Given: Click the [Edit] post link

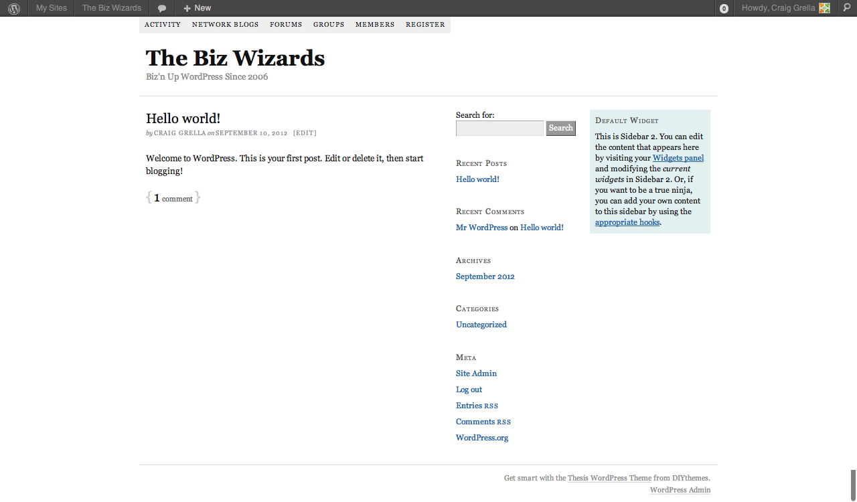Looking at the screenshot, I should tap(305, 133).
